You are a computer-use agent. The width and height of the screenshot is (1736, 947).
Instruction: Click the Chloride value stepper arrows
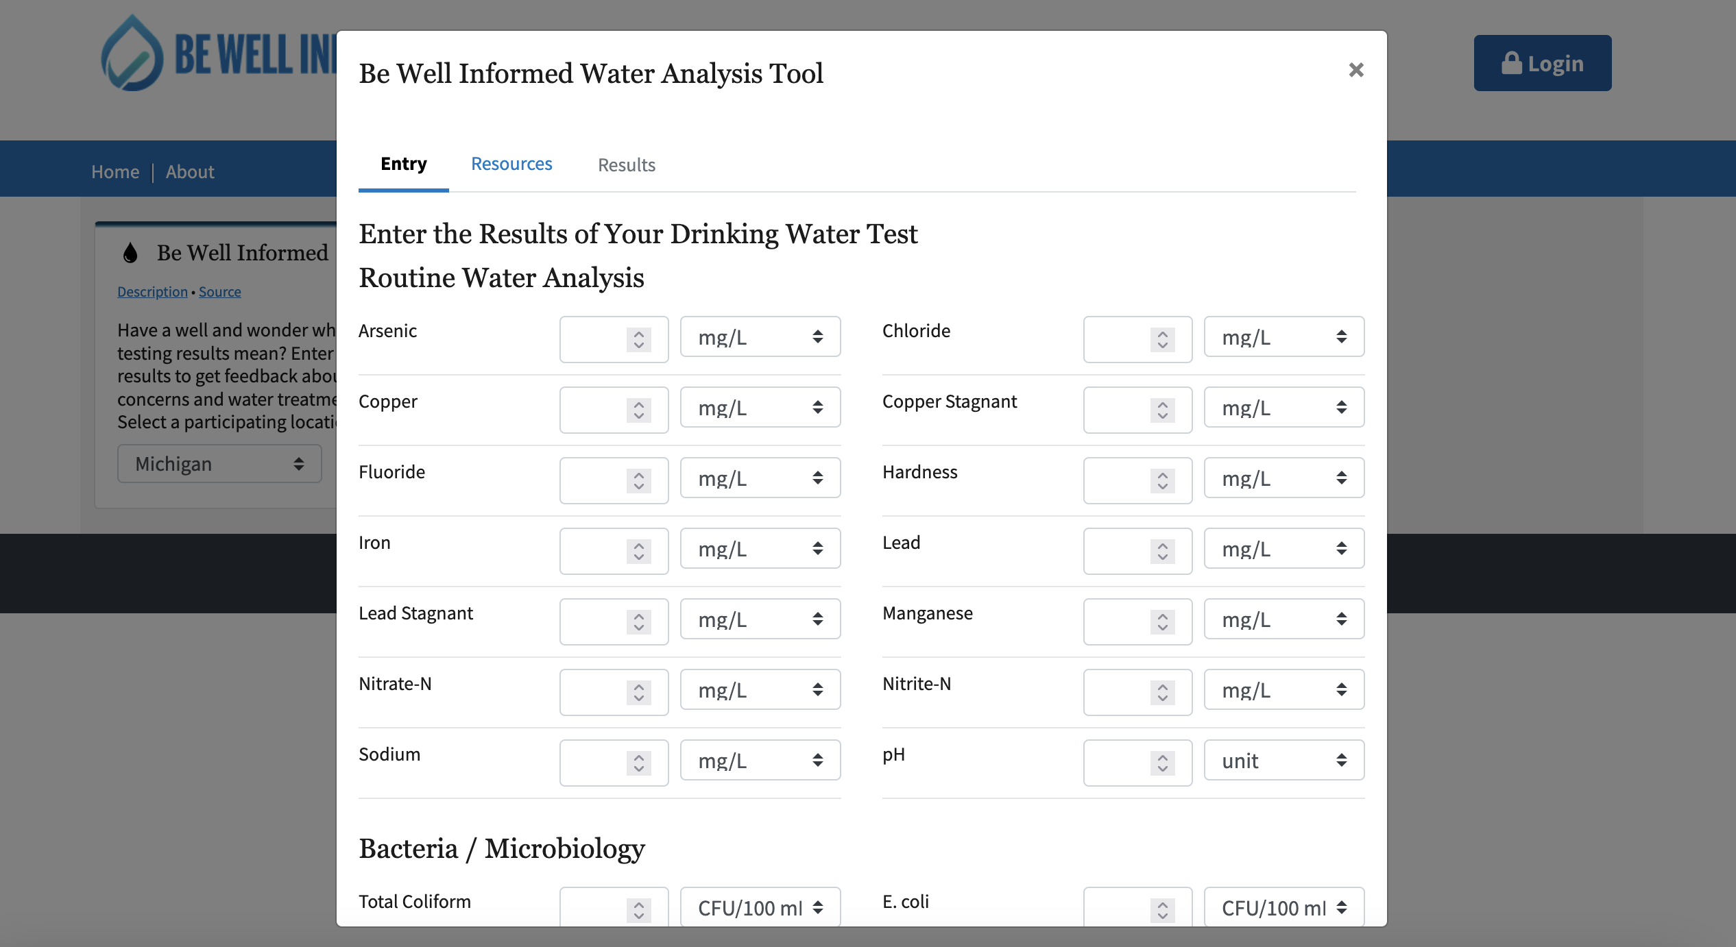tap(1162, 339)
